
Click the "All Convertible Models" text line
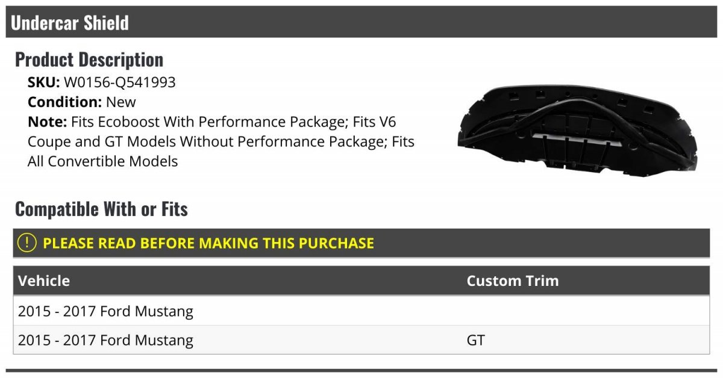pyautogui.click(x=102, y=161)
